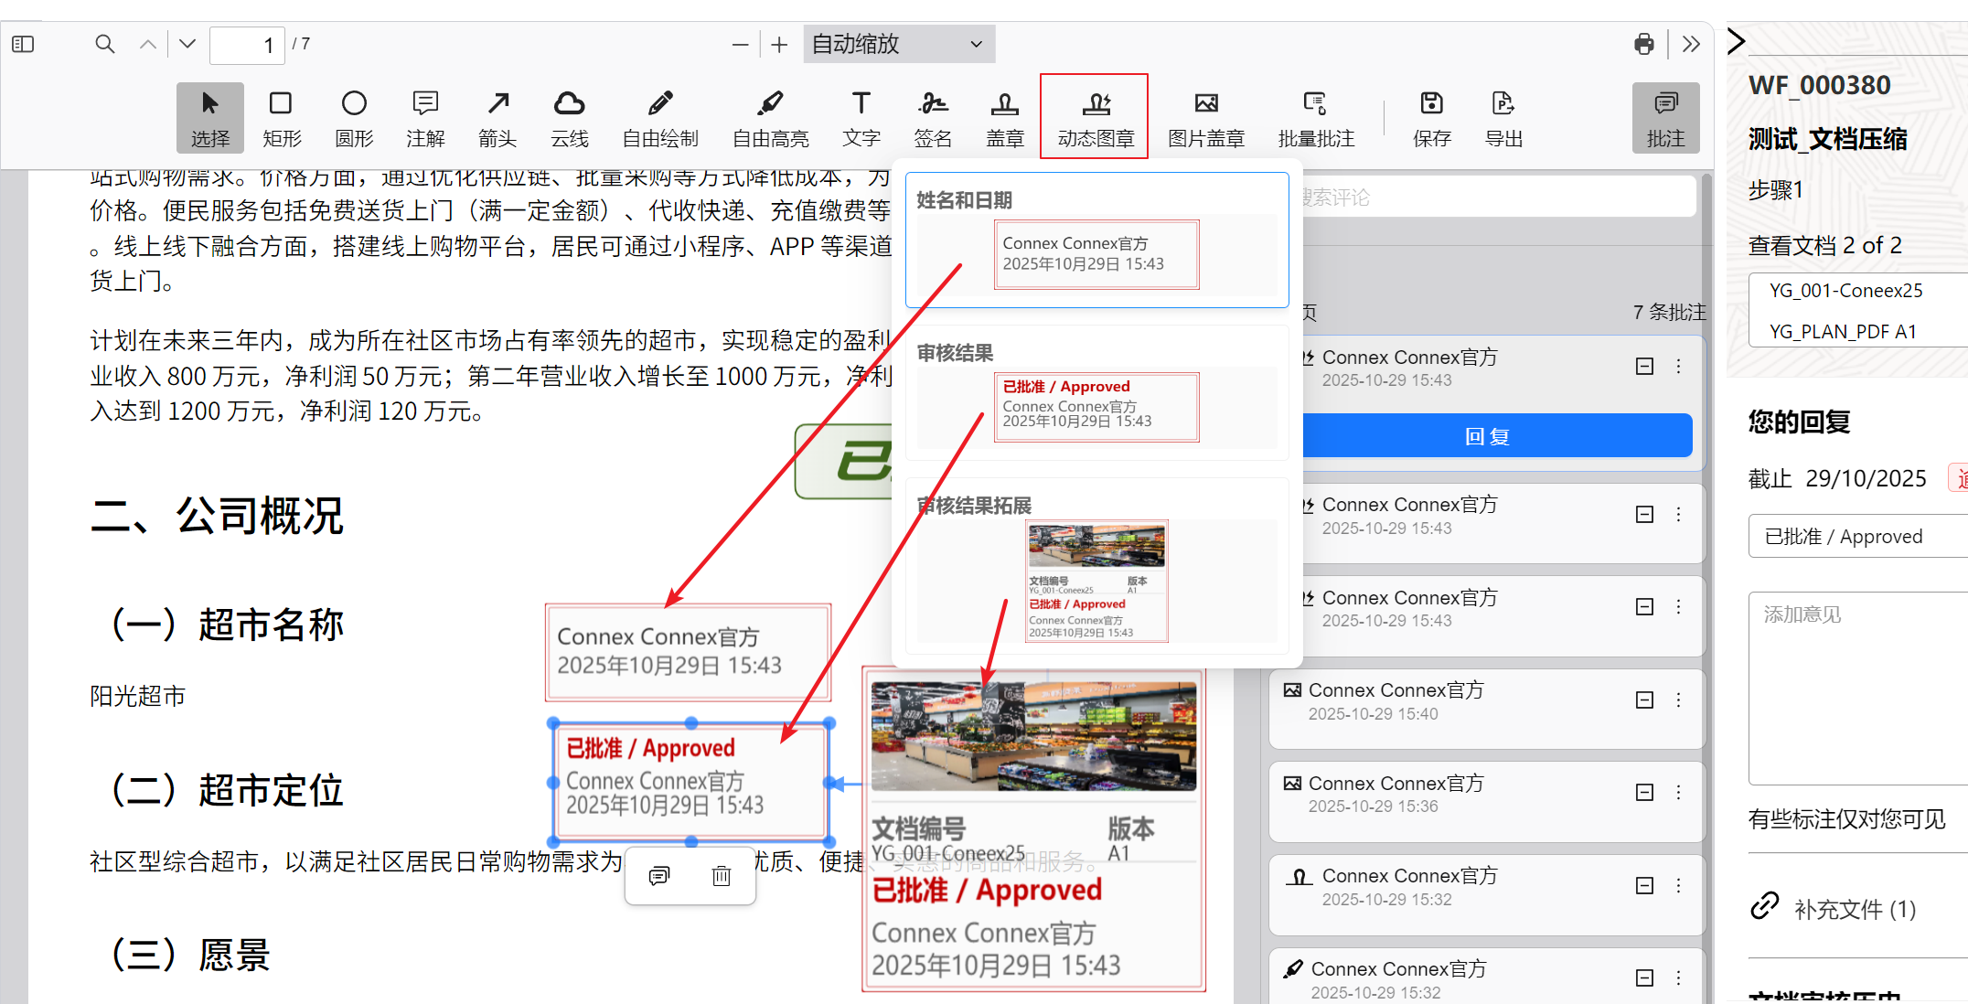Open 补充文件 (1) attachment link

pyautogui.click(x=1854, y=909)
